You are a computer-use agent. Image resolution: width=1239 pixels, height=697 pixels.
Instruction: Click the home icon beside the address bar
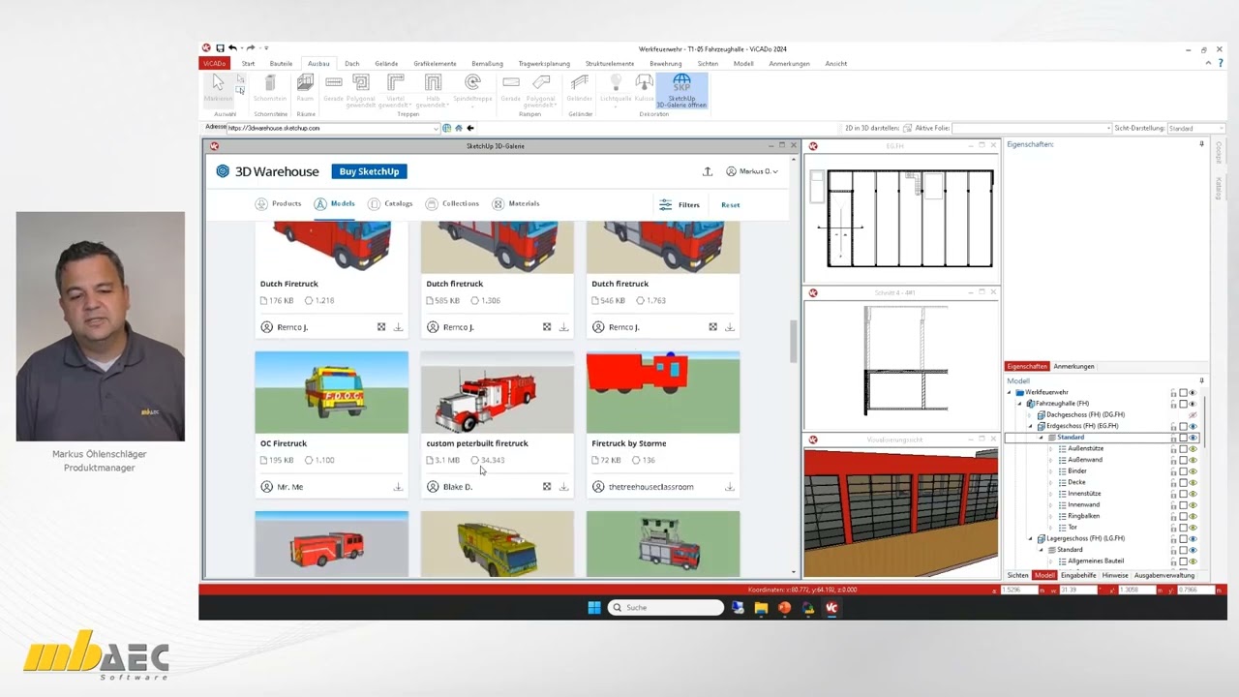coord(459,128)
